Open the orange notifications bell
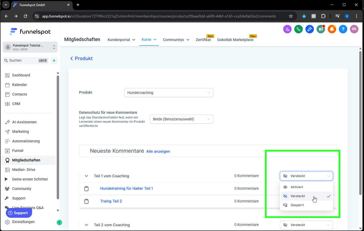The width and height of the screenshot is (364, 231). tap(332, 29)
